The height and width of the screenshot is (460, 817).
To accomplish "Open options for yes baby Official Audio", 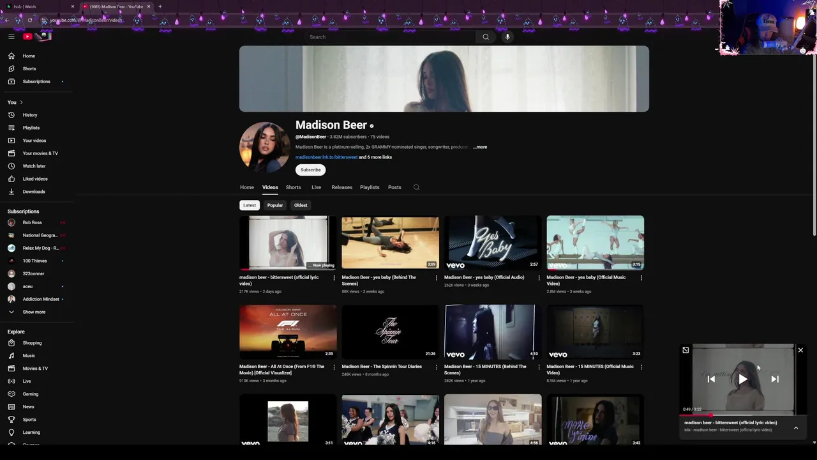I will click(539, 278).
